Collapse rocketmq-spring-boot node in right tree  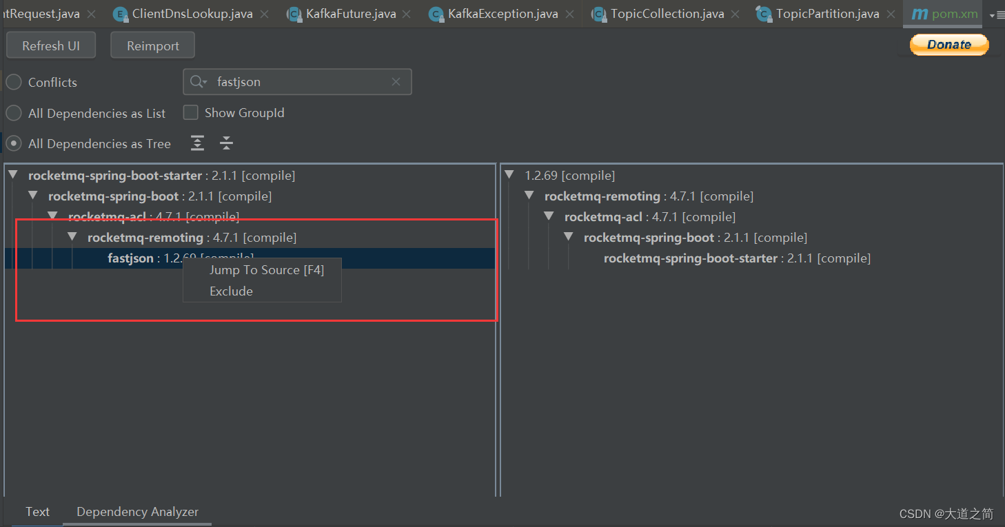[569, 238]
